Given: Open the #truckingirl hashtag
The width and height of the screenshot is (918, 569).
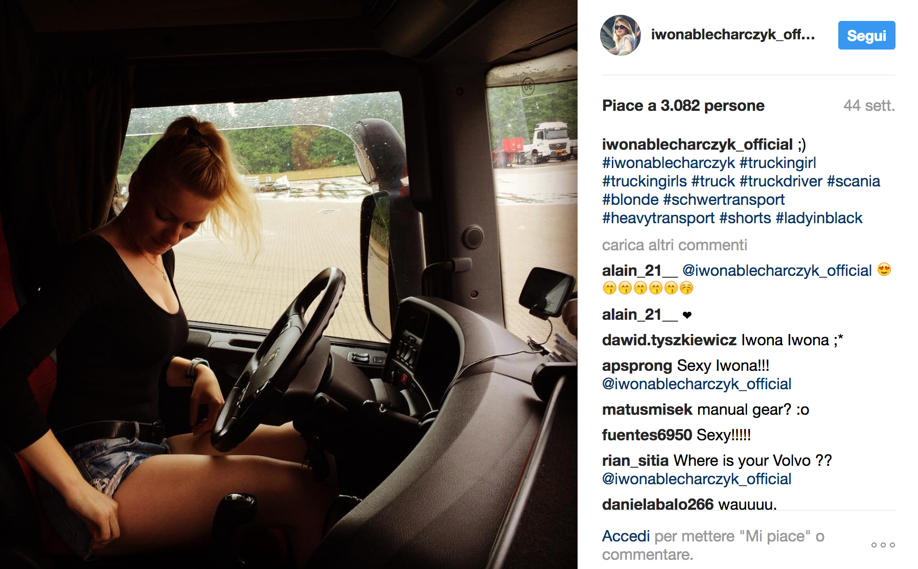Looking at the screenshot, I should 777,163.
